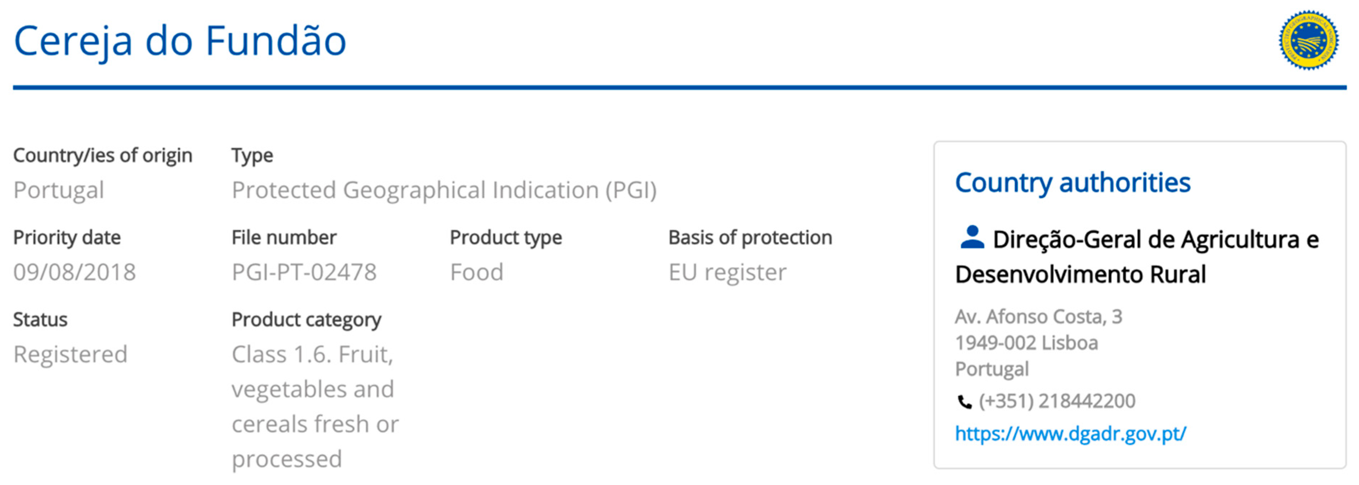
Task: Click the Food product type value
Action: coord(477,272)
